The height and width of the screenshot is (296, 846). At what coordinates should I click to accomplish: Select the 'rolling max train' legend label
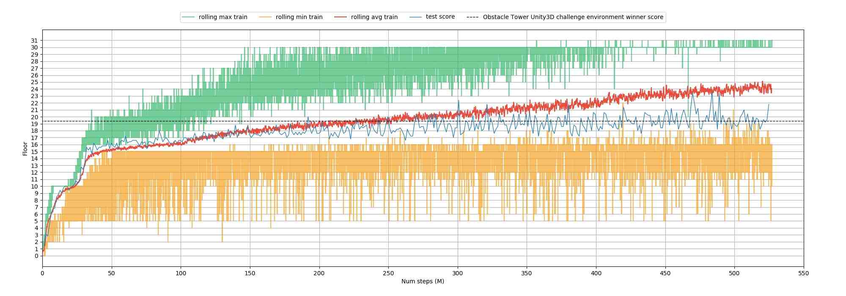[223, 17]
